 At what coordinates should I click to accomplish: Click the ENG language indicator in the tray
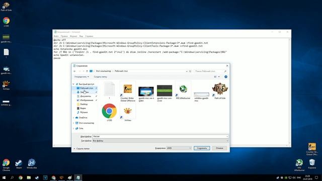point(299,177)
